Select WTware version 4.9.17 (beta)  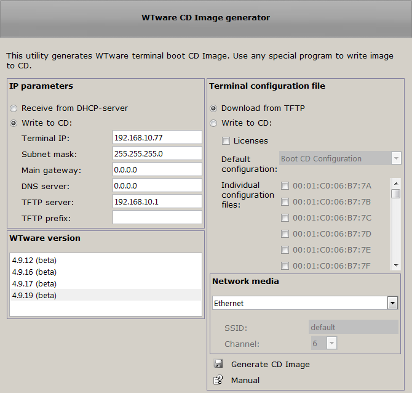tap(105, 284)
